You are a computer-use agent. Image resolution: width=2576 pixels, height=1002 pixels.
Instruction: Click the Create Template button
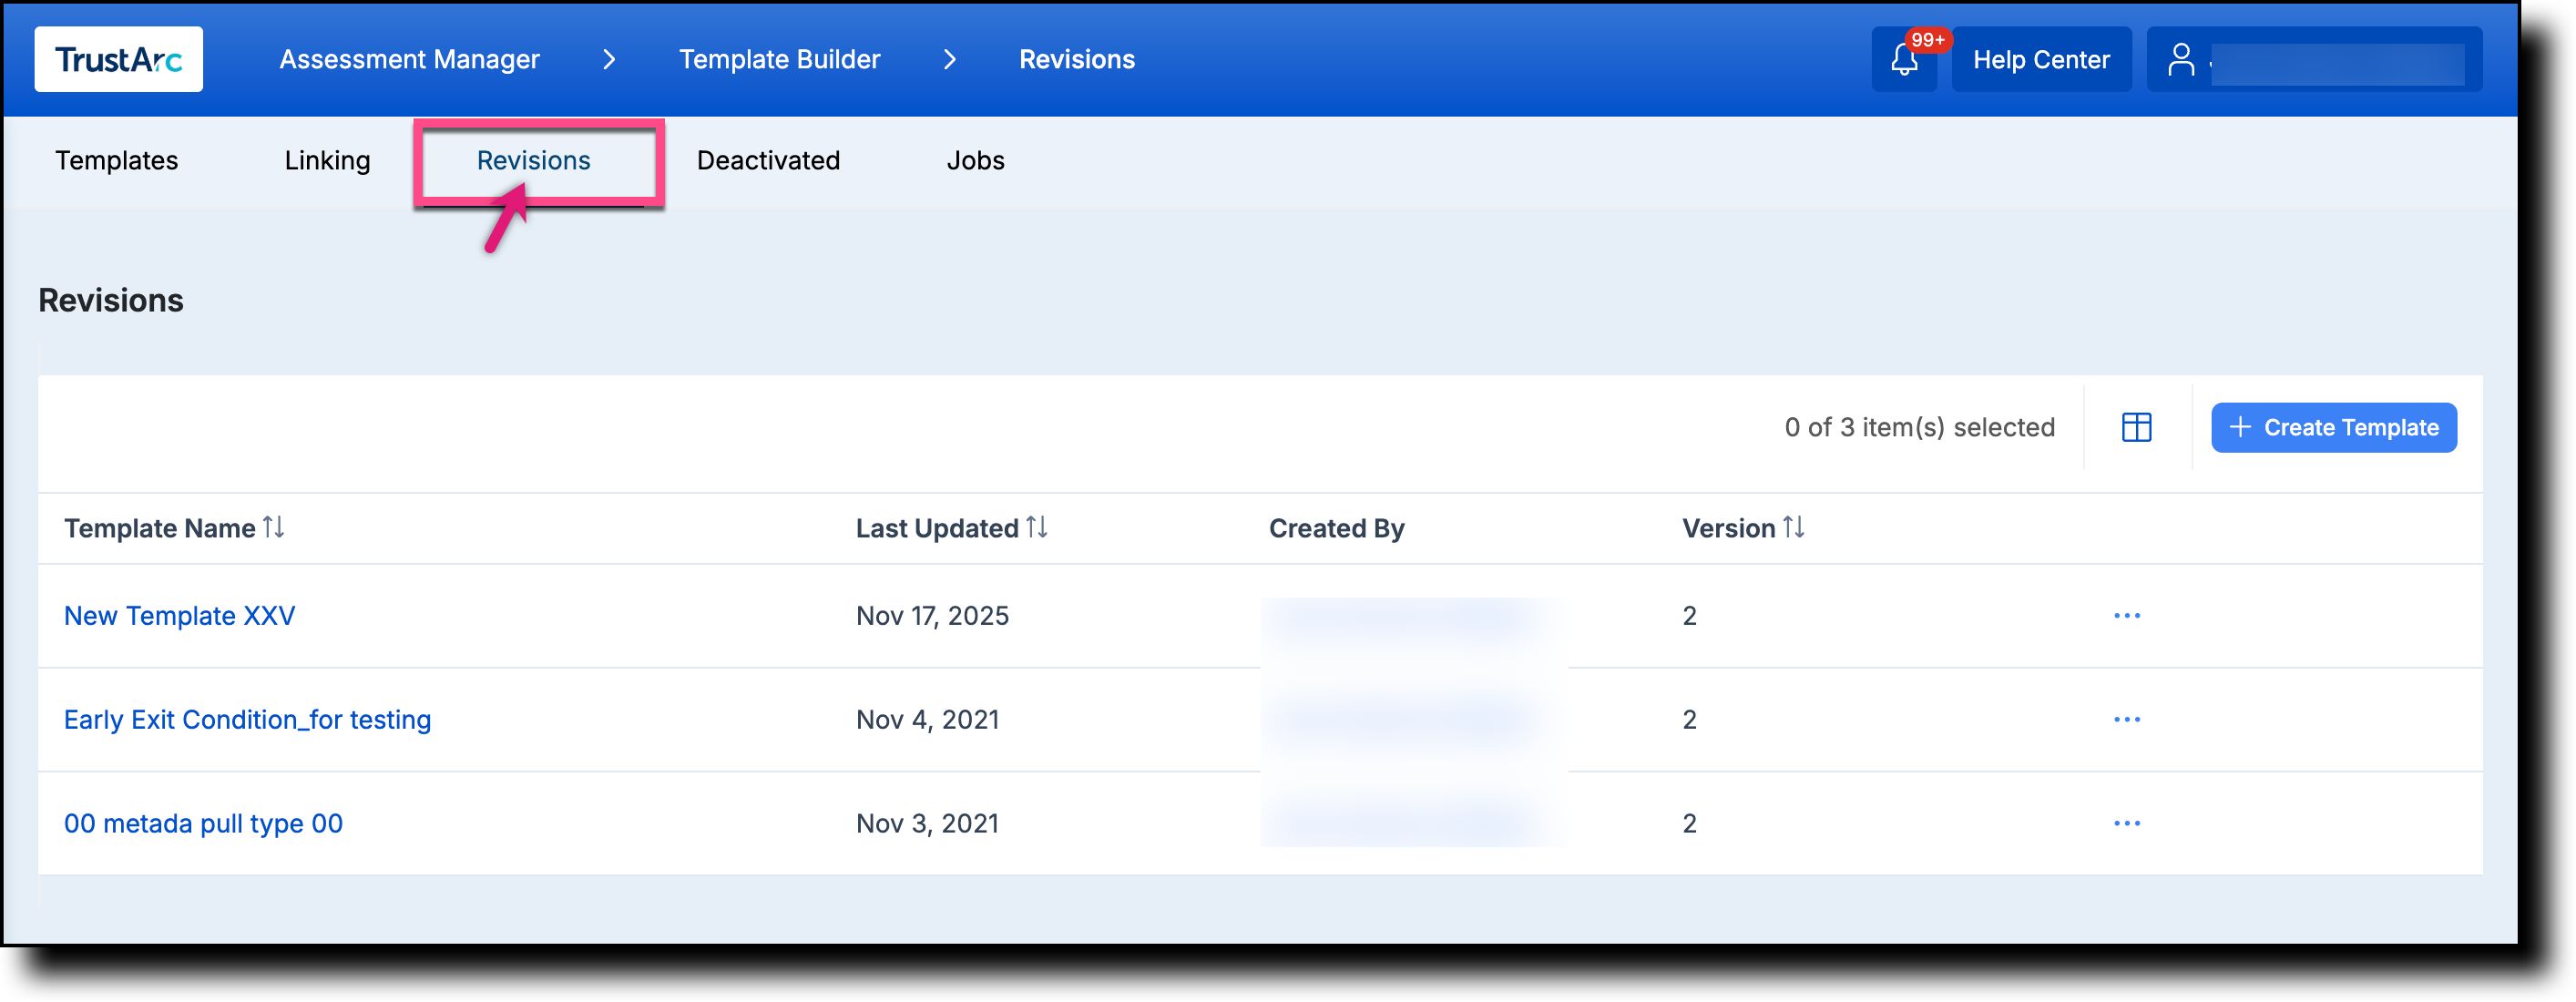point(2333,428)
